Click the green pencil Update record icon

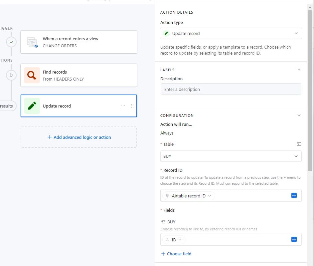tap(32, 106)
